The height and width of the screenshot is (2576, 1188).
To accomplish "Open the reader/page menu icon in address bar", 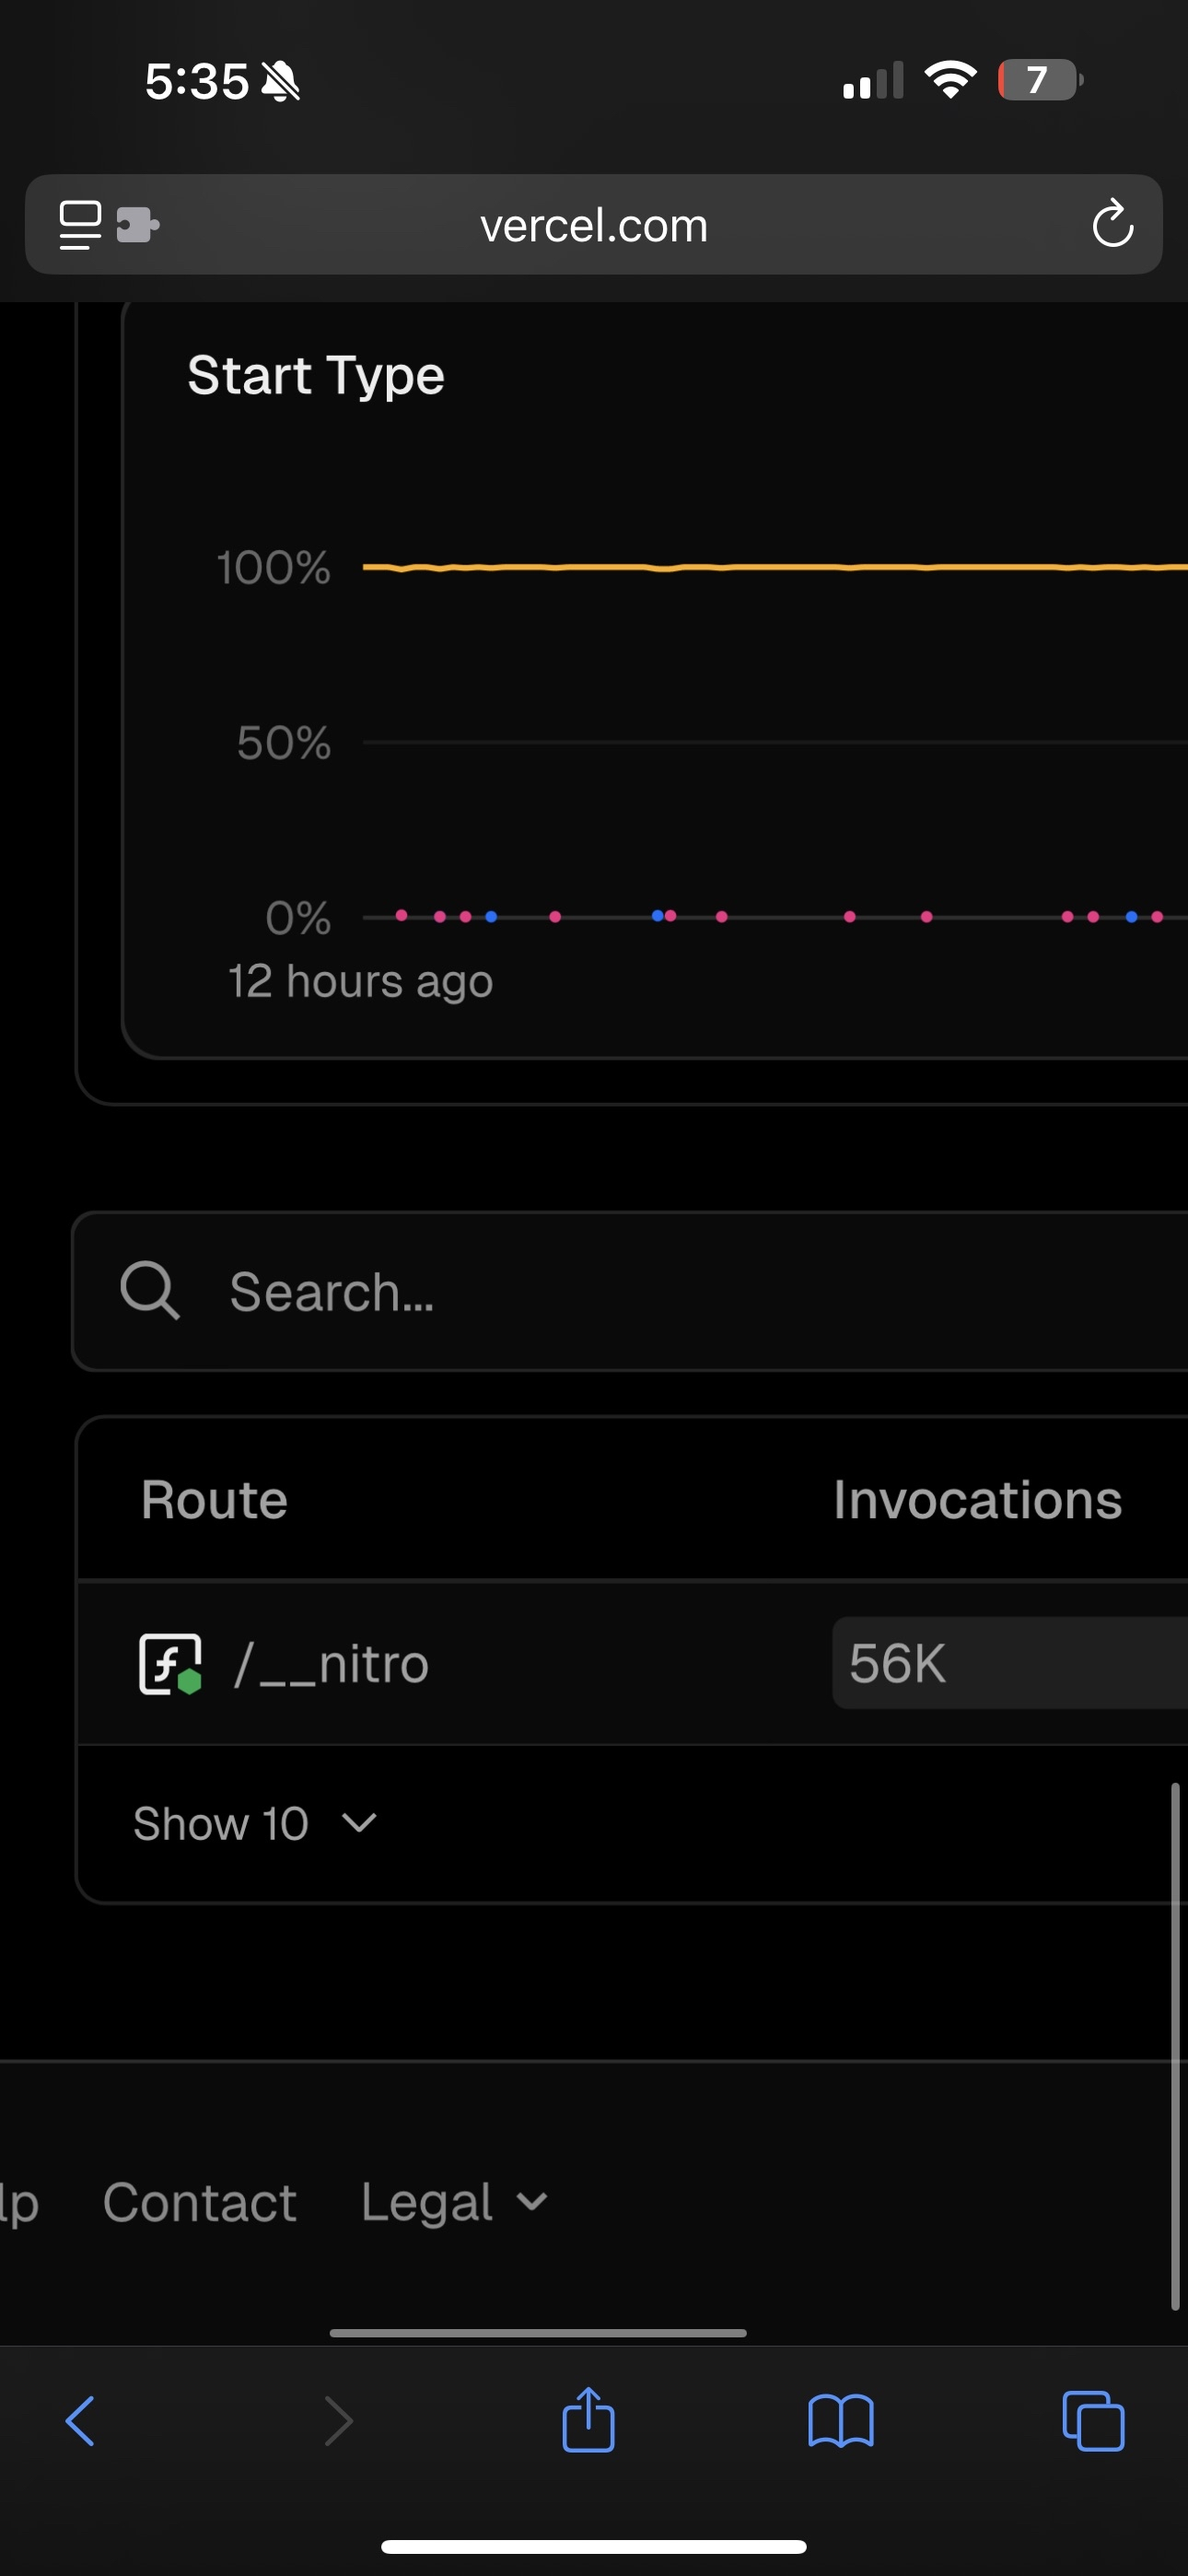I will tap(80, 225).
